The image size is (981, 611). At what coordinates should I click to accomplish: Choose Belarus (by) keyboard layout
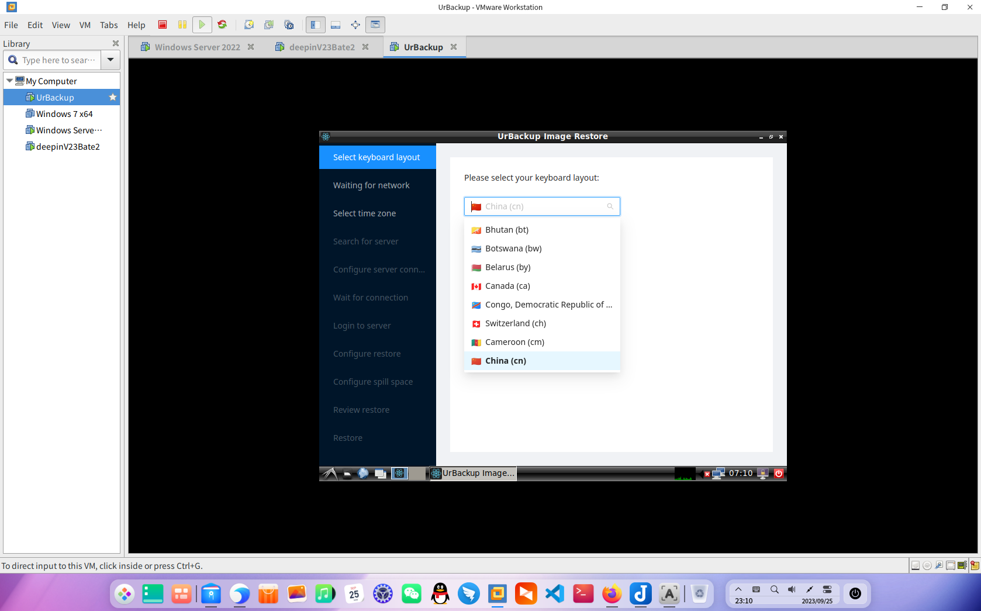(x=542, y=267)
